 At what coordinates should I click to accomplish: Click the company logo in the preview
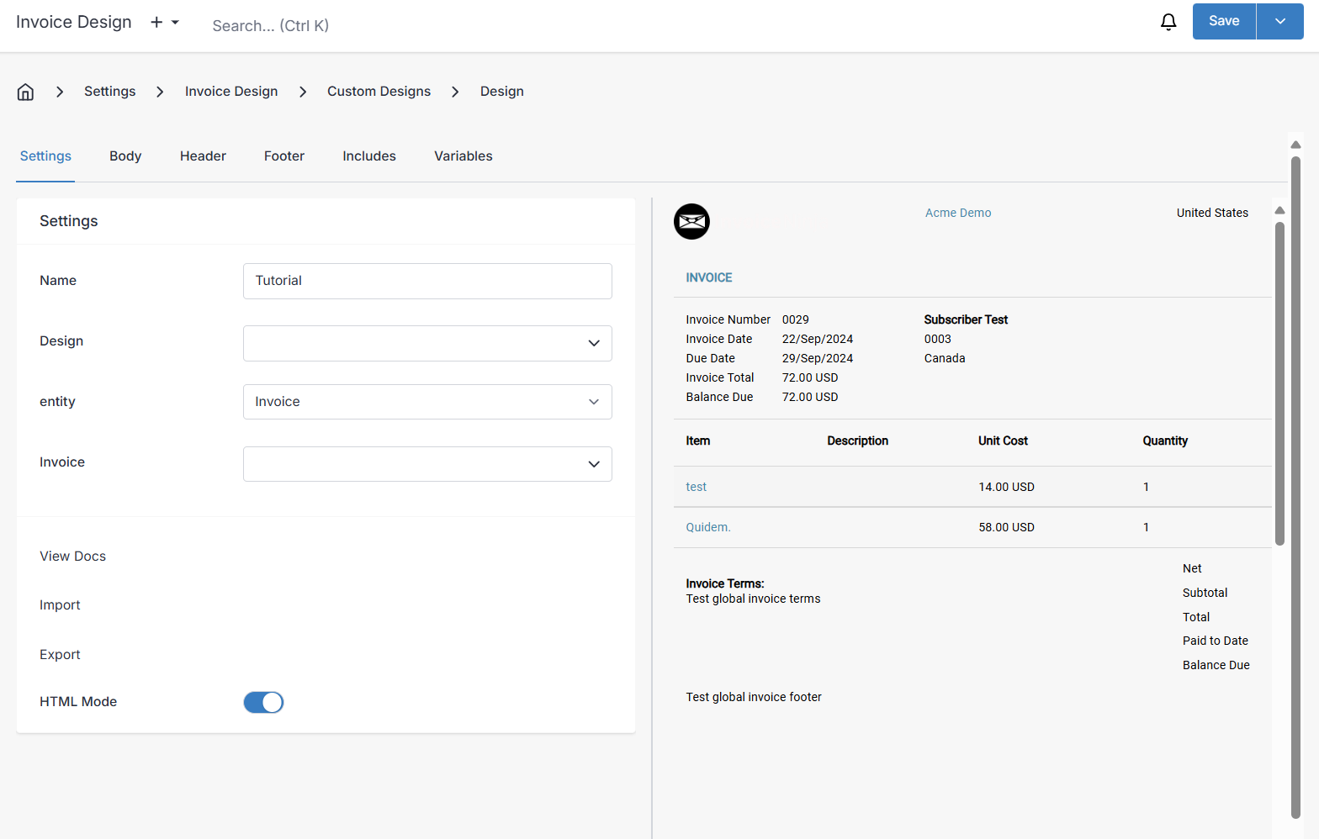pos(691,221)
